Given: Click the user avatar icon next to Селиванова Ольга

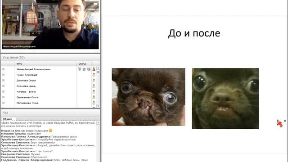Looking at the screenshot, I should (94, 97).
